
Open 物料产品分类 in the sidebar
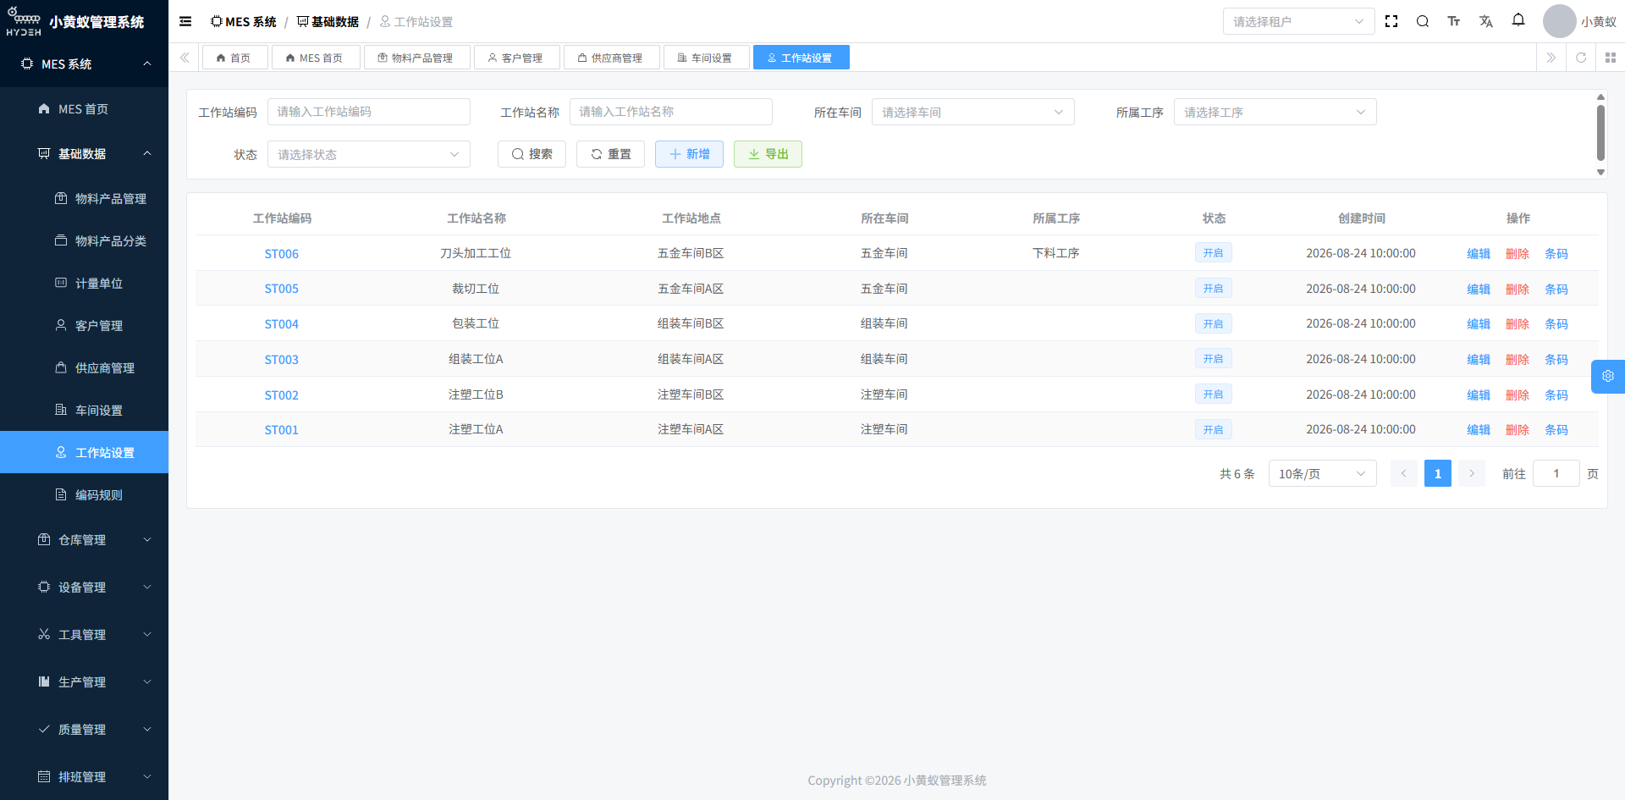point(85,240)
